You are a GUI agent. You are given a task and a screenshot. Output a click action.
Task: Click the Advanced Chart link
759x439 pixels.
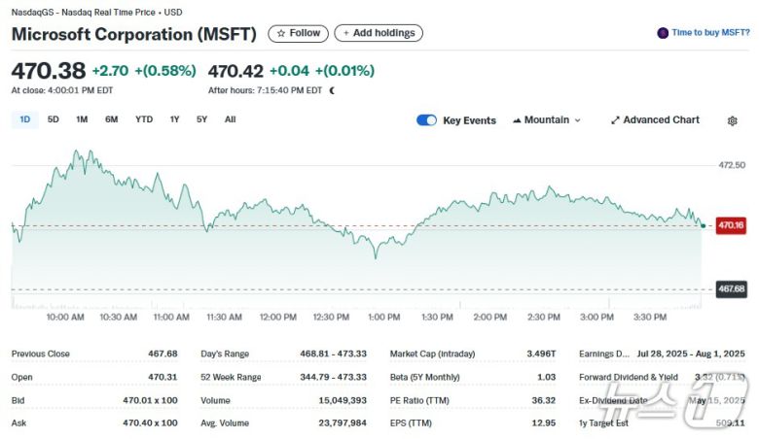click(x=661, y=120)
